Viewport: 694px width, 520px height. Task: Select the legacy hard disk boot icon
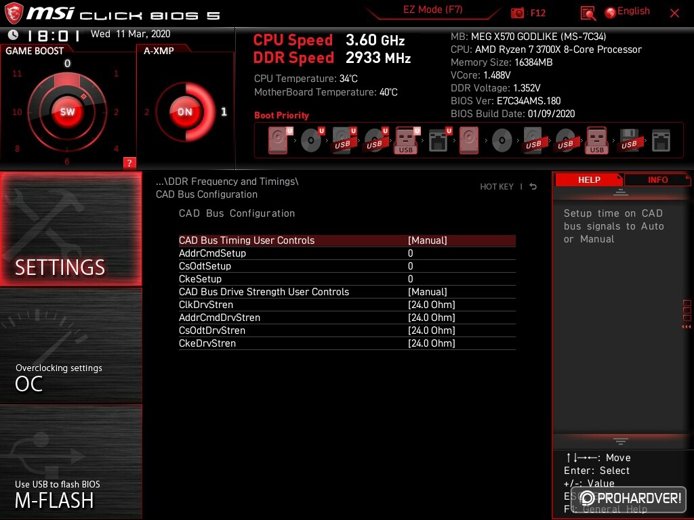pyautogui.click(x=469, y=140)
